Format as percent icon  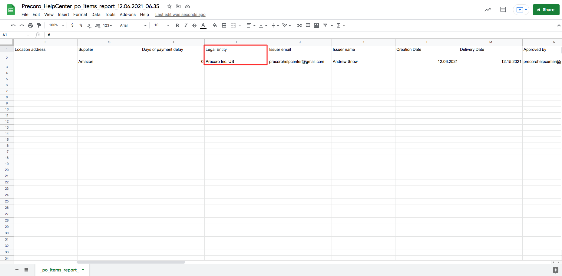[81, 25]
